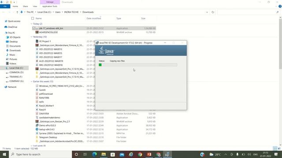
Task: Click Users in the address path
Action: (58, 12)
